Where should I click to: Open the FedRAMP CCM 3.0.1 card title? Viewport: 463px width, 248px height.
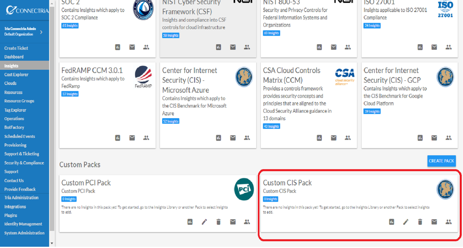pyautogui.click(x=92, y=70)
